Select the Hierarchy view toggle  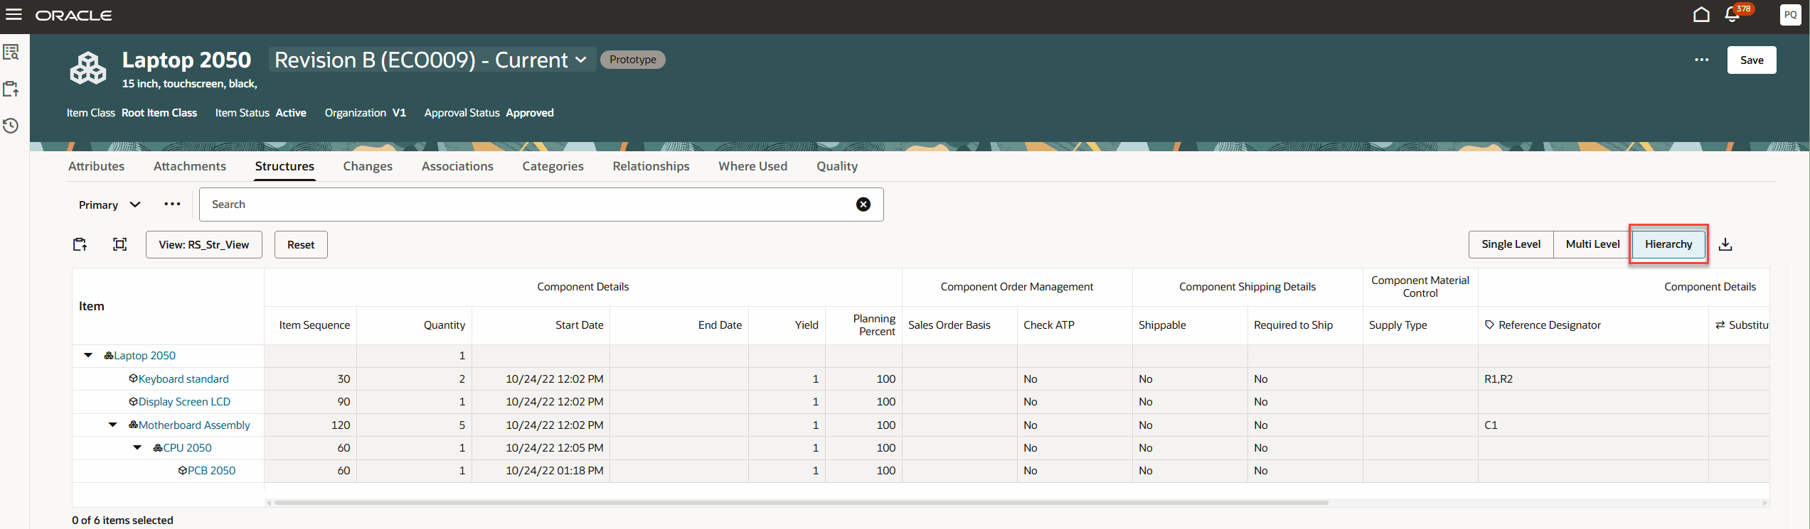[1668, 244]
